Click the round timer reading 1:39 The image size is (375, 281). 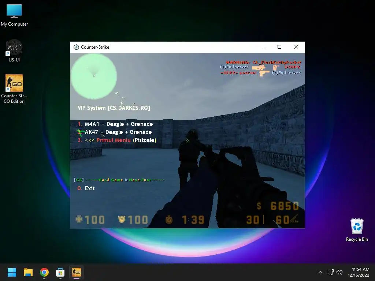coord(193,220)
